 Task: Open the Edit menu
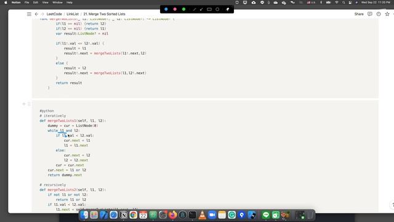tap(36, 2)
